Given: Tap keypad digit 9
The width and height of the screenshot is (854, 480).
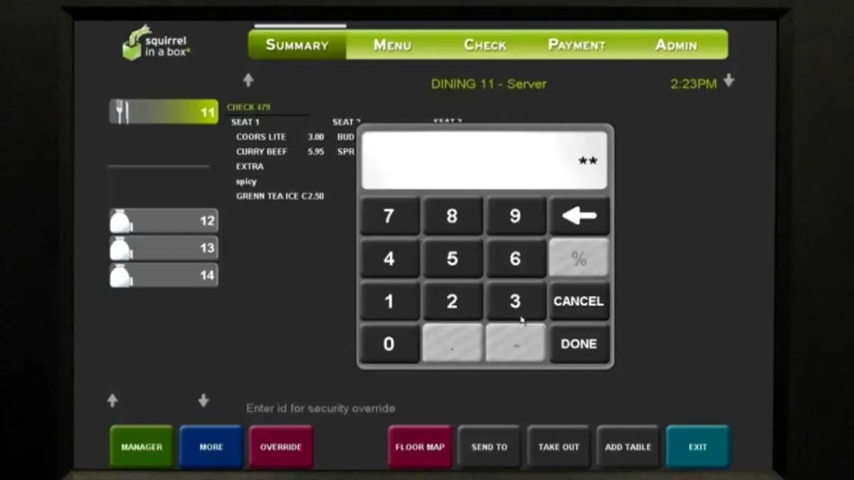Looking at the screenshot, I should point(515,216).
